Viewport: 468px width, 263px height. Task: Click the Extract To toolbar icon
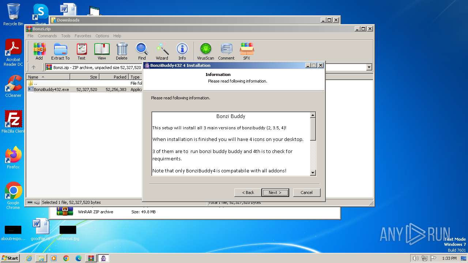[60, 51]
